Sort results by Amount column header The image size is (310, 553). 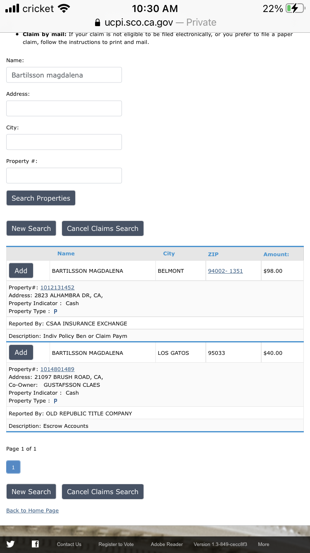coord(276,254)
